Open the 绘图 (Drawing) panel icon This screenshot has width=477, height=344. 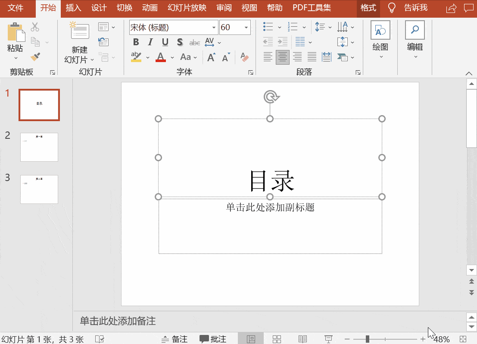[380, 30]
